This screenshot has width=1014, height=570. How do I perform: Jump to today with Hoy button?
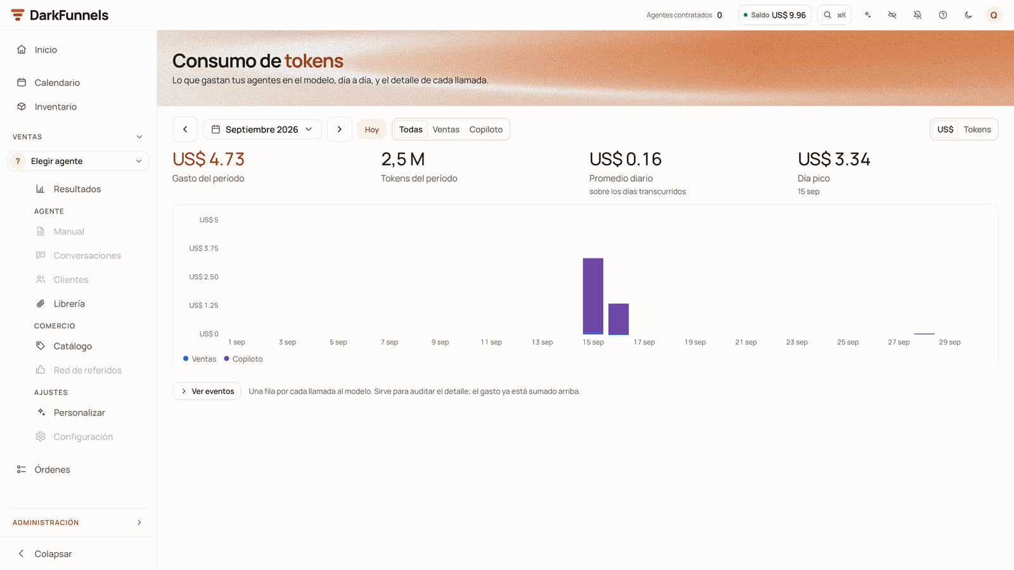[x=372, y=130]
